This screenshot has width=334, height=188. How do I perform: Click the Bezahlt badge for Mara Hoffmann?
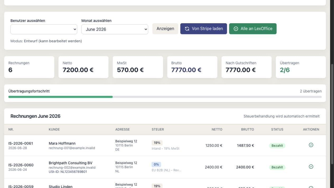pos(277,145)
